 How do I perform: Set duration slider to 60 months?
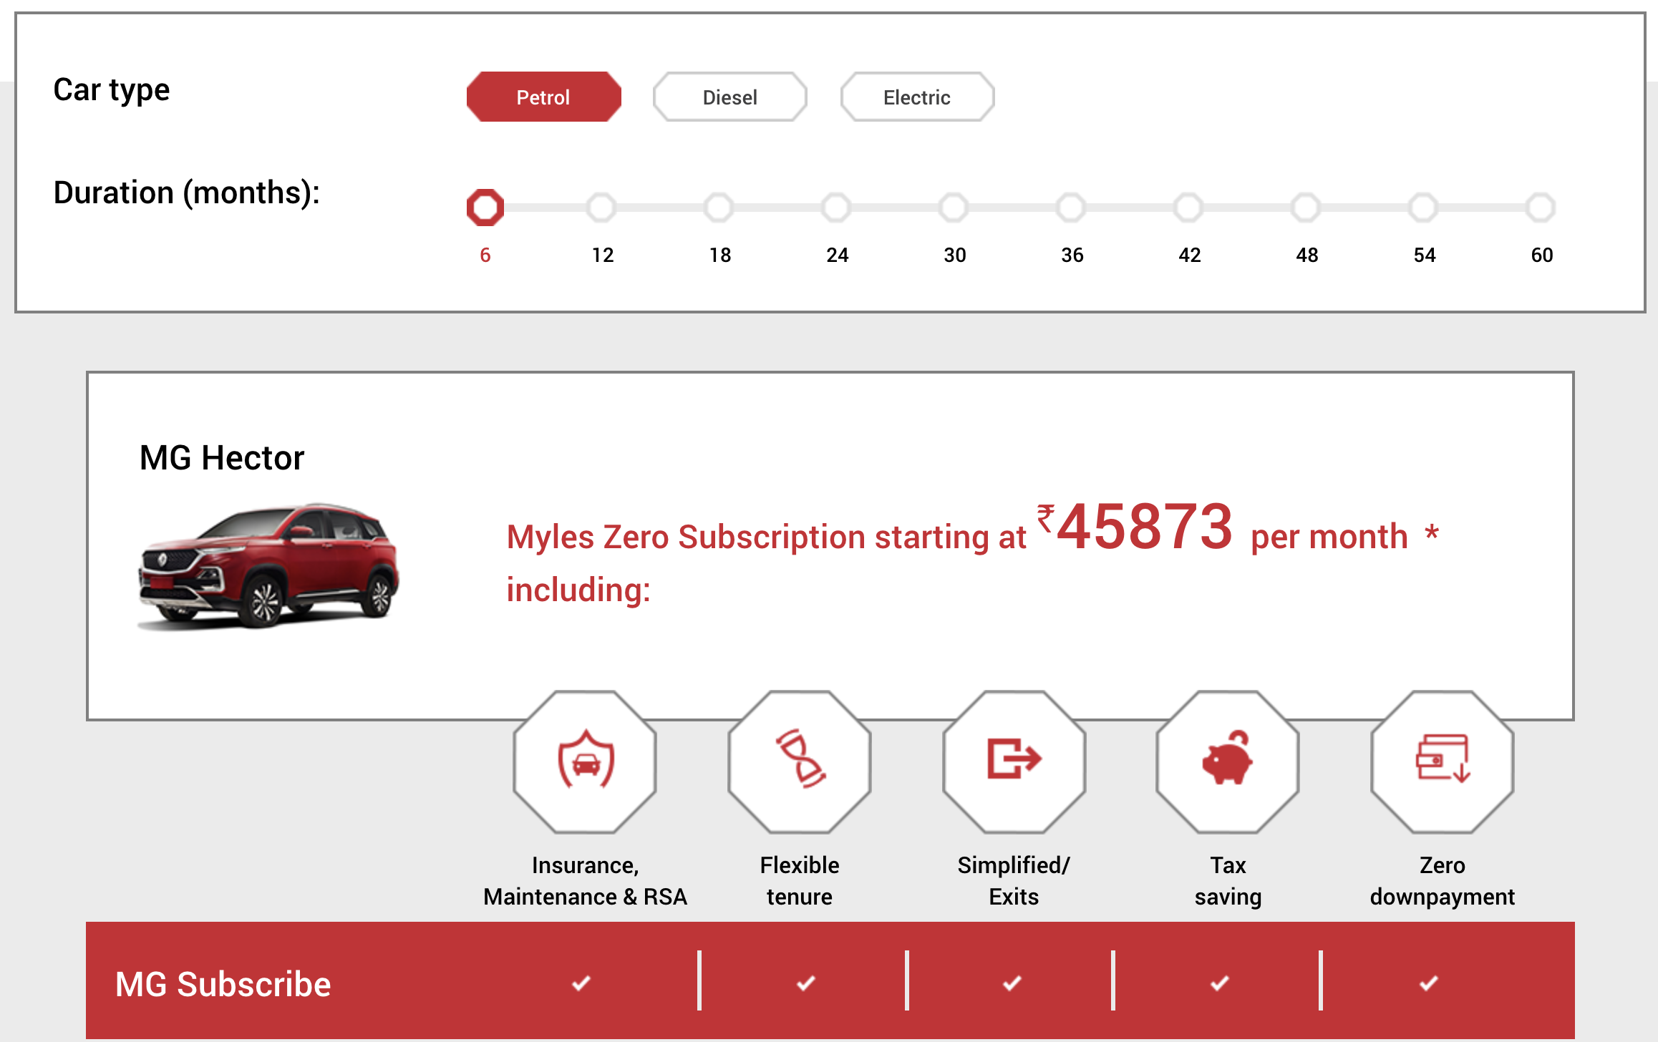coord(1541,208)
